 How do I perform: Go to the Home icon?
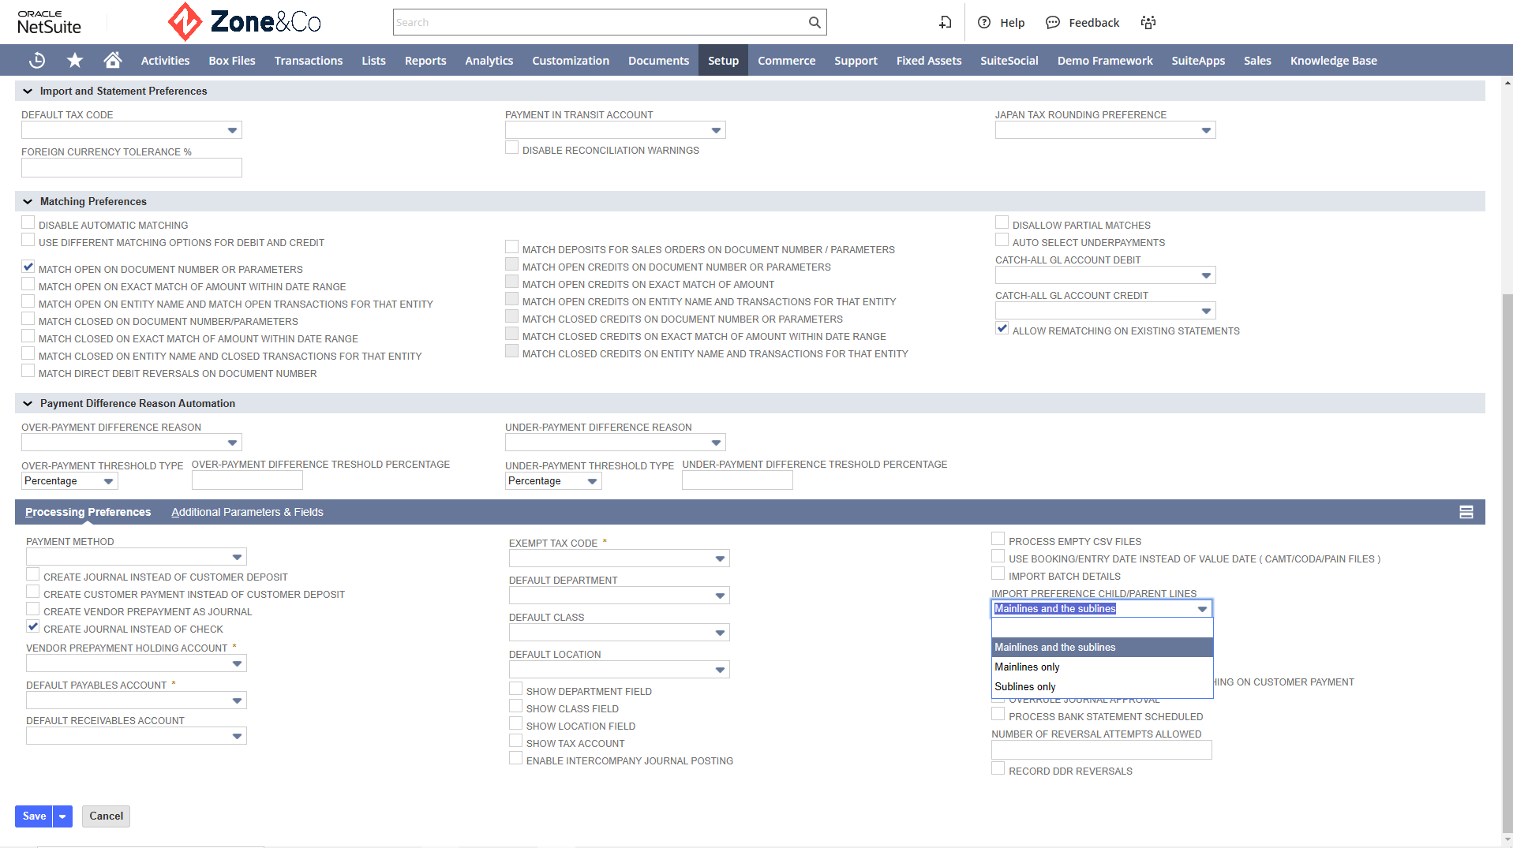[113, 60]
